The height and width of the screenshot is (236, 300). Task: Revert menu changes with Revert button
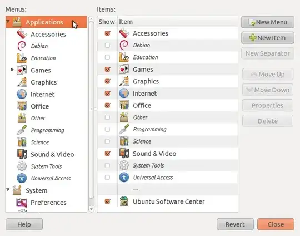tap(235, 224)
